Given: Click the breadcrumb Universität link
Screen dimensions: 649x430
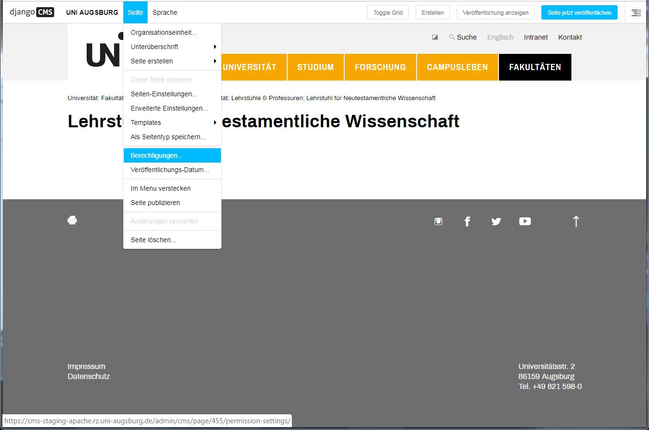Looking at the screenshot, I should click(x=82, y=98).
